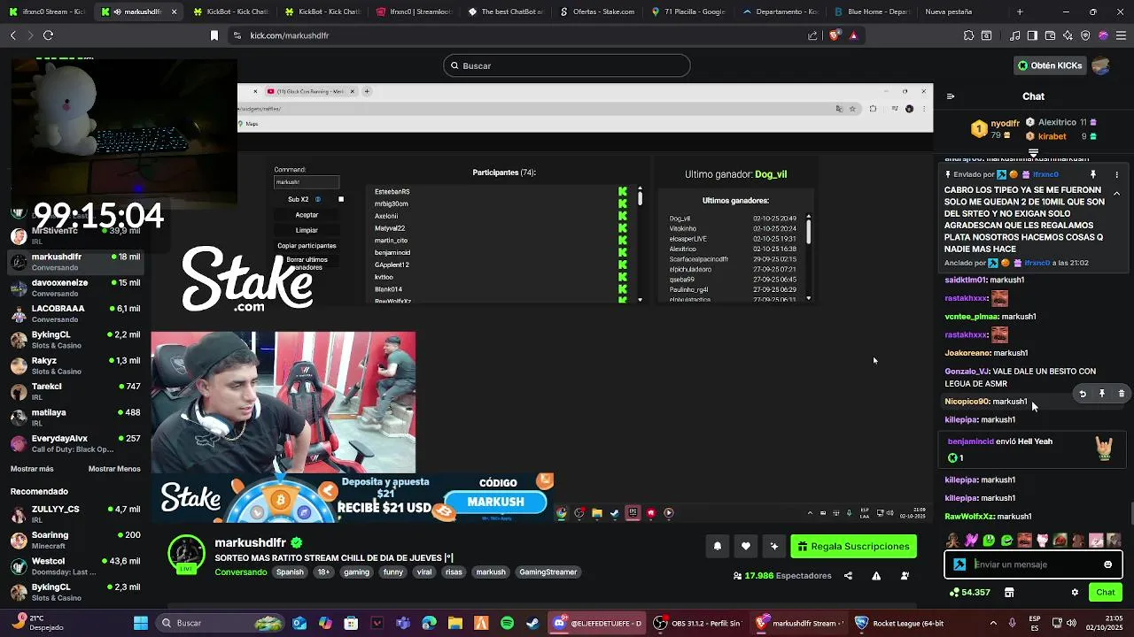Open Spotify from the taskbar
1134x637 pixels.
[x=507, y=623]
